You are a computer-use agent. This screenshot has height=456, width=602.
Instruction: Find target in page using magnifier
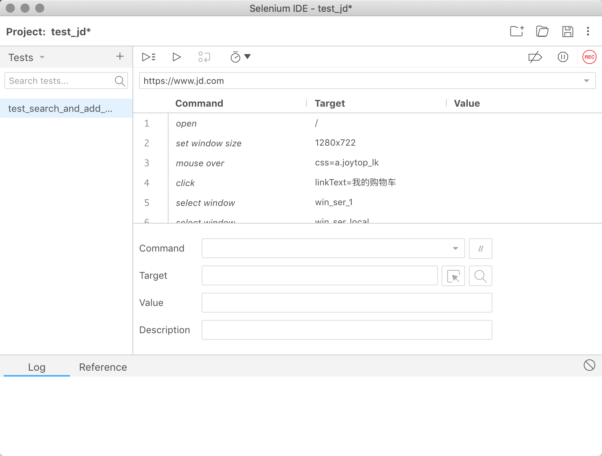pyautogui.click(x=480, y=276)
